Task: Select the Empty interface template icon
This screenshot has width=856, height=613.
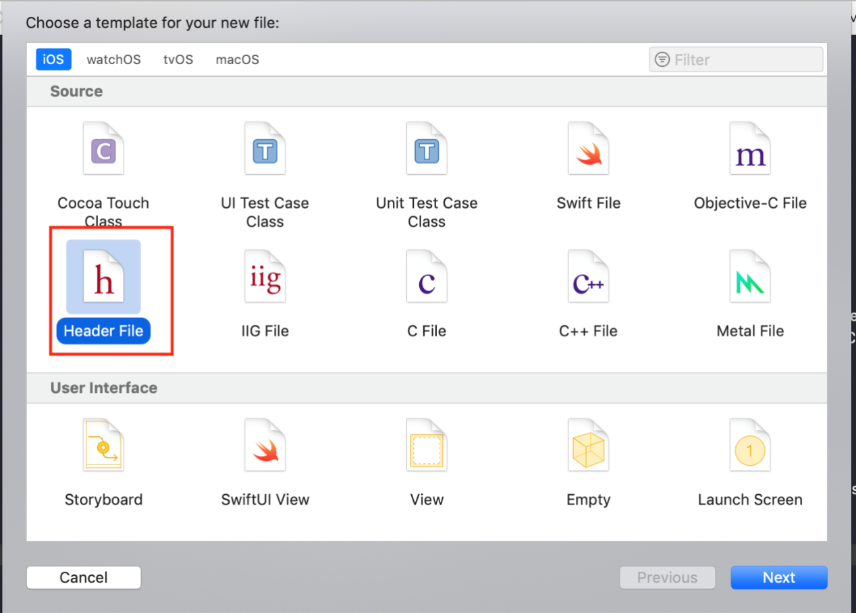Action: [x=588, y=448]
